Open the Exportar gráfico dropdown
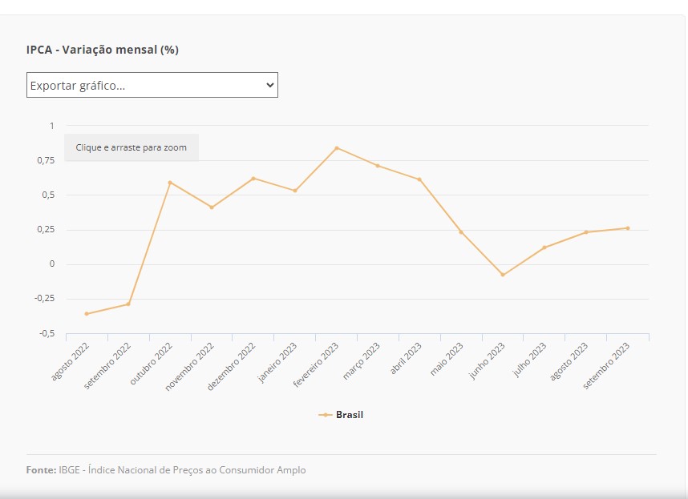 point(152,85)
